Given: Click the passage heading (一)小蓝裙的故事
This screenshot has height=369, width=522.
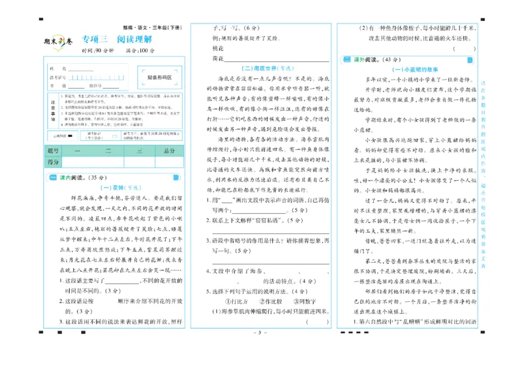Looking at the screenshot, I should [x=415, y=70].
